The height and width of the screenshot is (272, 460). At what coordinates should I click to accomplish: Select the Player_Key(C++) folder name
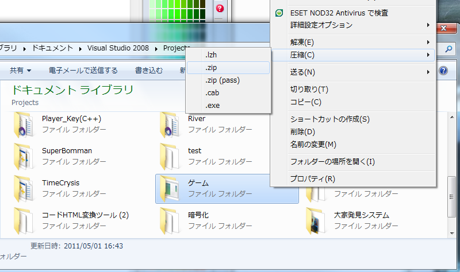[x=71, y=119]
